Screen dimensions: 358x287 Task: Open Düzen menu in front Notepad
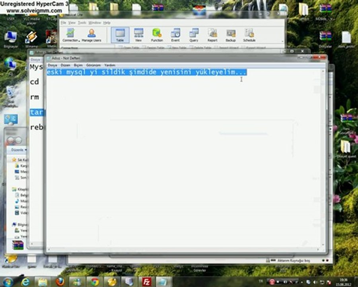(65, 65)
